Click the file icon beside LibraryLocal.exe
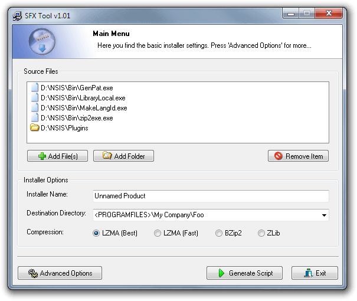 pos(35,98)
